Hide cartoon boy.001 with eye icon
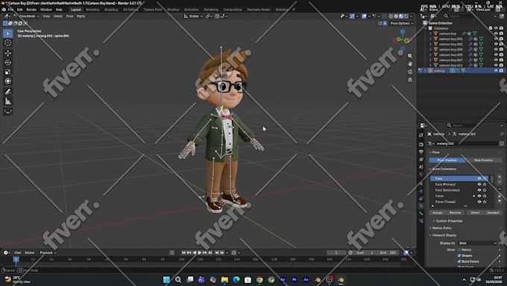 496,39
